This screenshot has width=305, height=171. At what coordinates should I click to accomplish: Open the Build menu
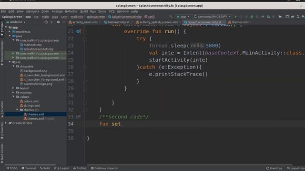coord(84,11)
